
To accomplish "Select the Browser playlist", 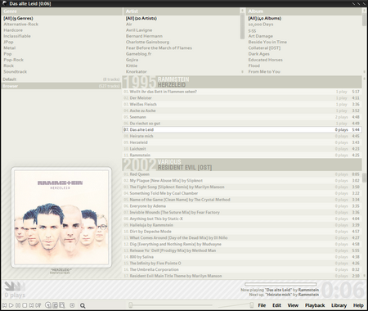I will click(61, 86).
